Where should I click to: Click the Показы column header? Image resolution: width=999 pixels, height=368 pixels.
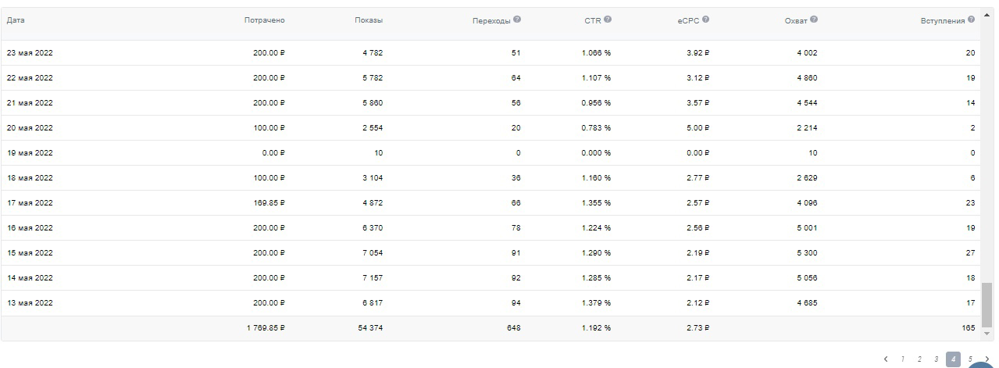369,20
